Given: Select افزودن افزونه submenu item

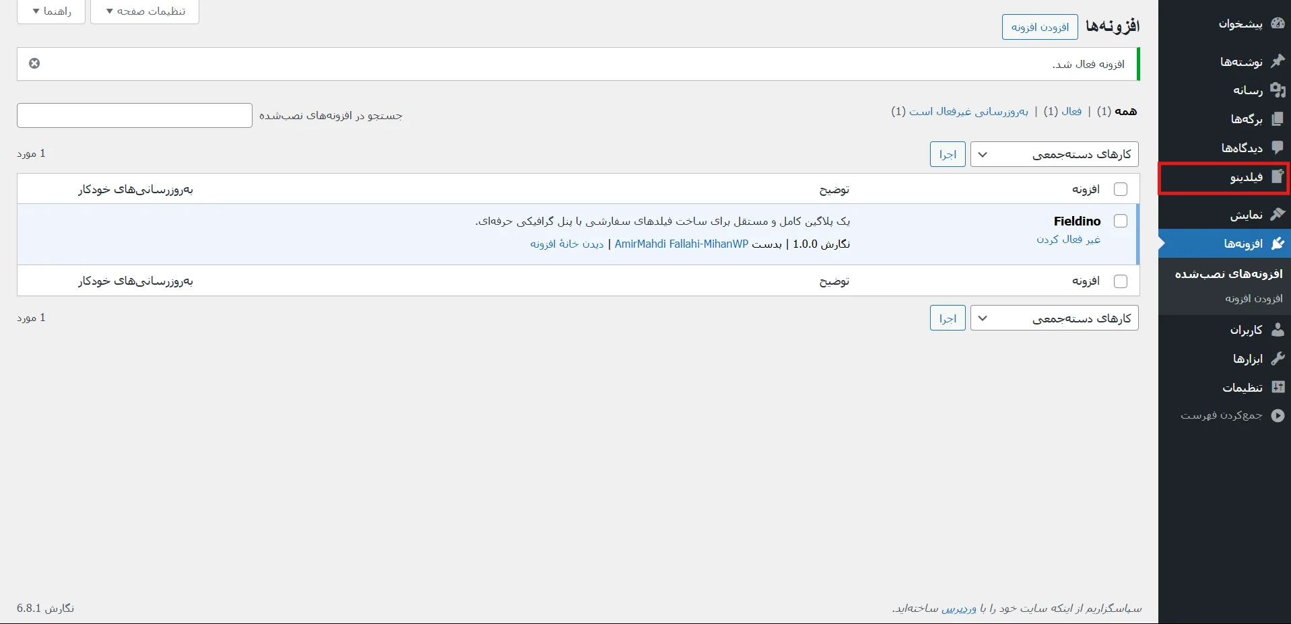Looking at the screenshot, I should [x=1254, y=298].
